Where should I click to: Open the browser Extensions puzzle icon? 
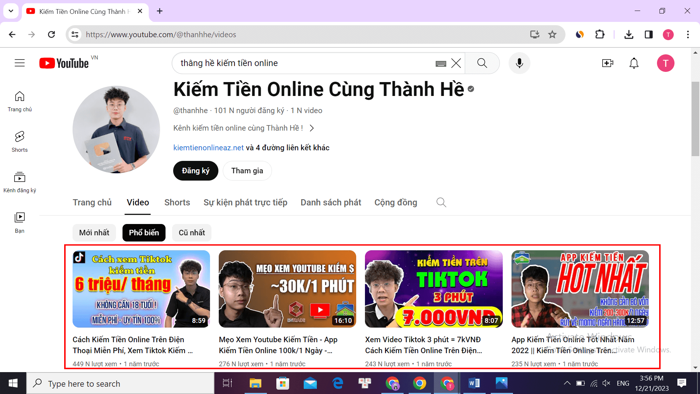point(600,34)
